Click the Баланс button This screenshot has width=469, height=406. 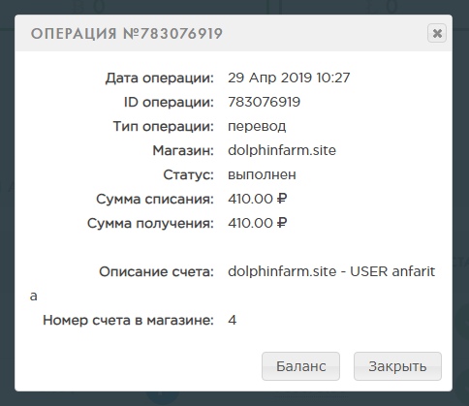point(300,366)
